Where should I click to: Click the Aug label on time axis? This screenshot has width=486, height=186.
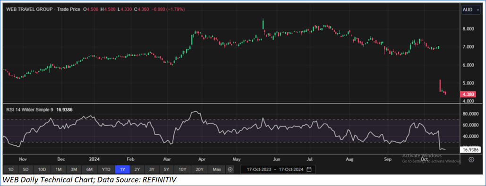pos(350,160)
